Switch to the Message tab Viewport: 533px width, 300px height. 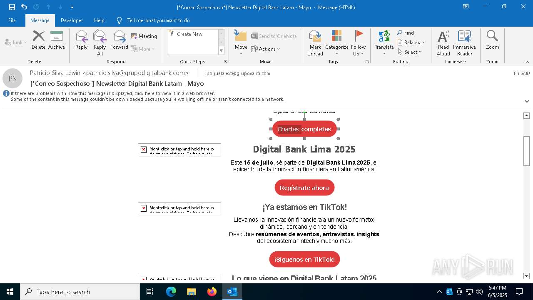[40, 20]
